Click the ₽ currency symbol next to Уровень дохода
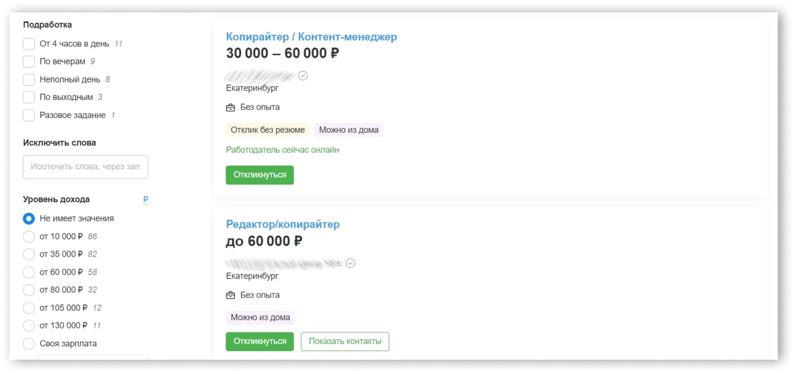Image resolution: width=795 pixels, height=374 pixels. 145,199
